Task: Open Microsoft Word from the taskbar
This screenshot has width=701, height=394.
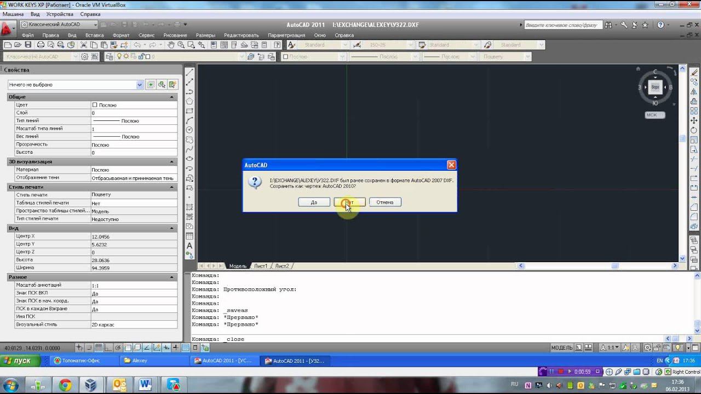Action: [145, 385]
